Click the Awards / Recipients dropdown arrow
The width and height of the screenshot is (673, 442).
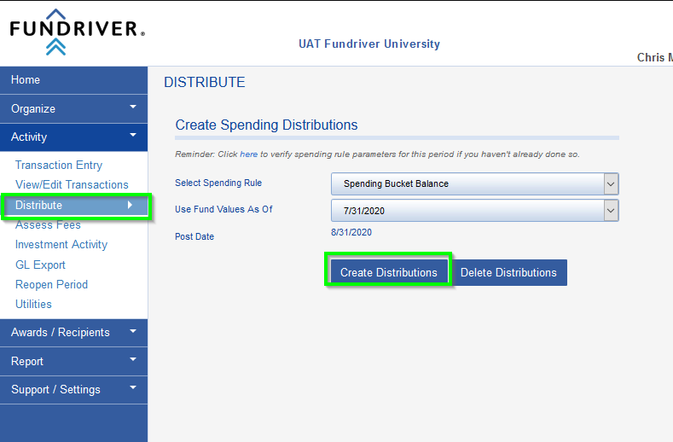point(133,331)
